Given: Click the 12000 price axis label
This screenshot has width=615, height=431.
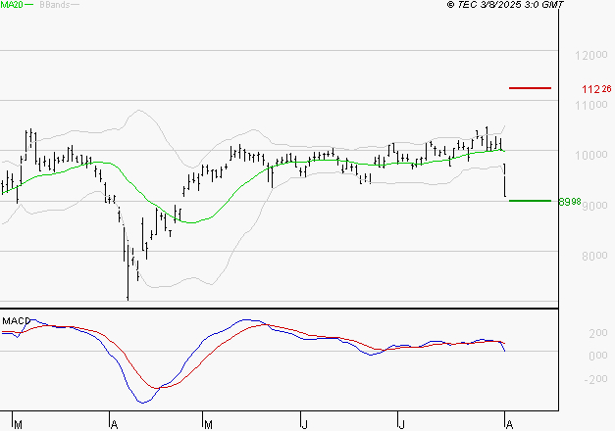Looking at the screenshot, I should pyautogui.click(x=591, y=55).
